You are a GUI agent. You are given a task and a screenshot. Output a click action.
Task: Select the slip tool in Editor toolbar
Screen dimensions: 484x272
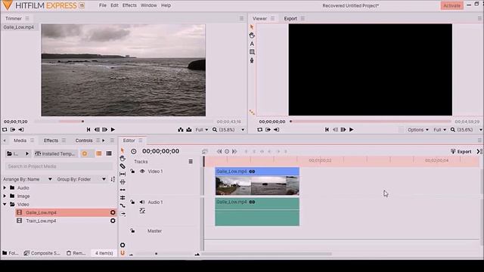[123, 175]
